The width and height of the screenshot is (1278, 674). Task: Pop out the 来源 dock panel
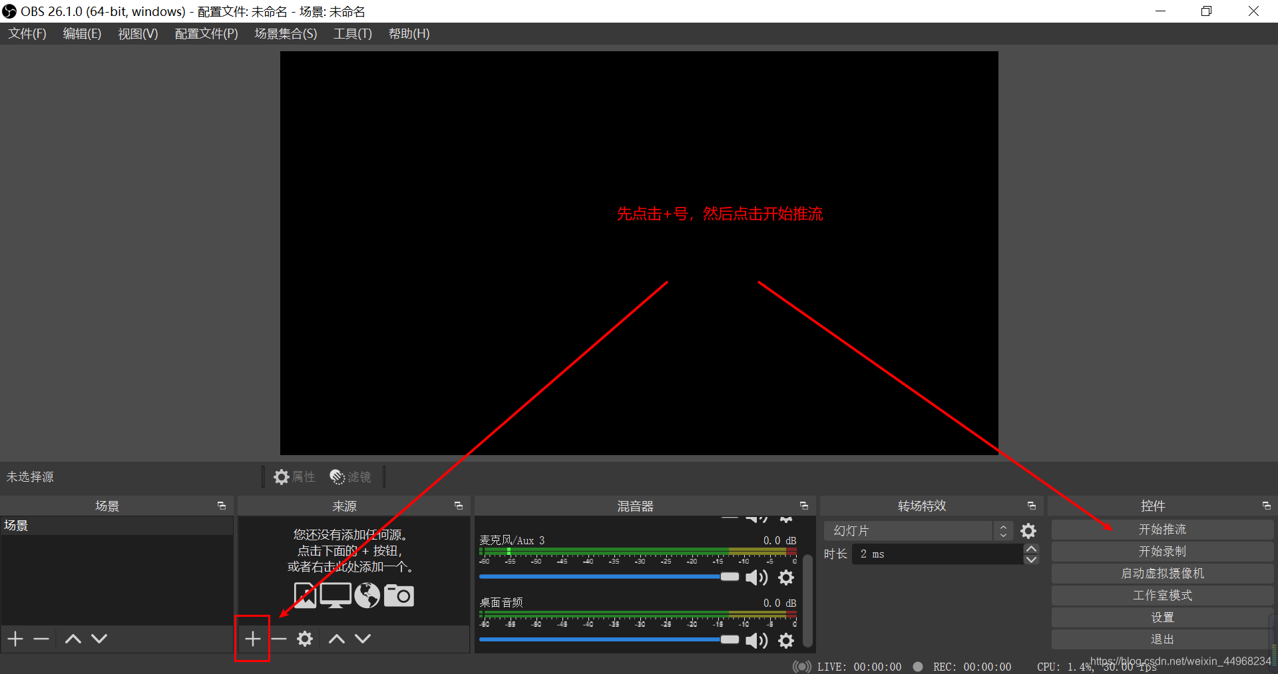459,506
